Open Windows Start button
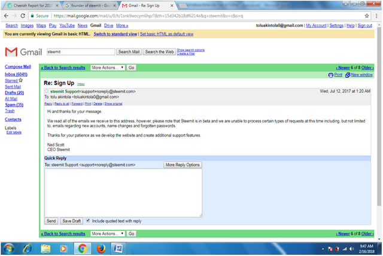This screenshot has height=256, width=383. [x=9, y=249]
